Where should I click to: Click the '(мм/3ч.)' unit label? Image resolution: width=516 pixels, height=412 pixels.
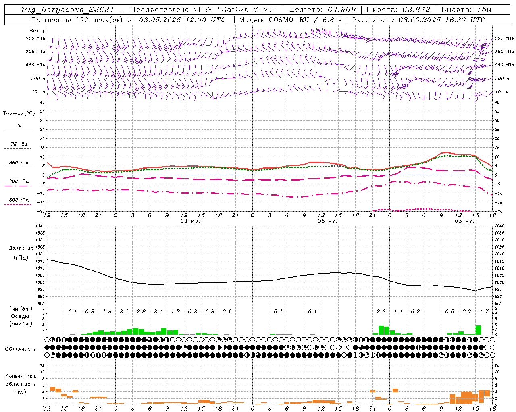[21, 309]
